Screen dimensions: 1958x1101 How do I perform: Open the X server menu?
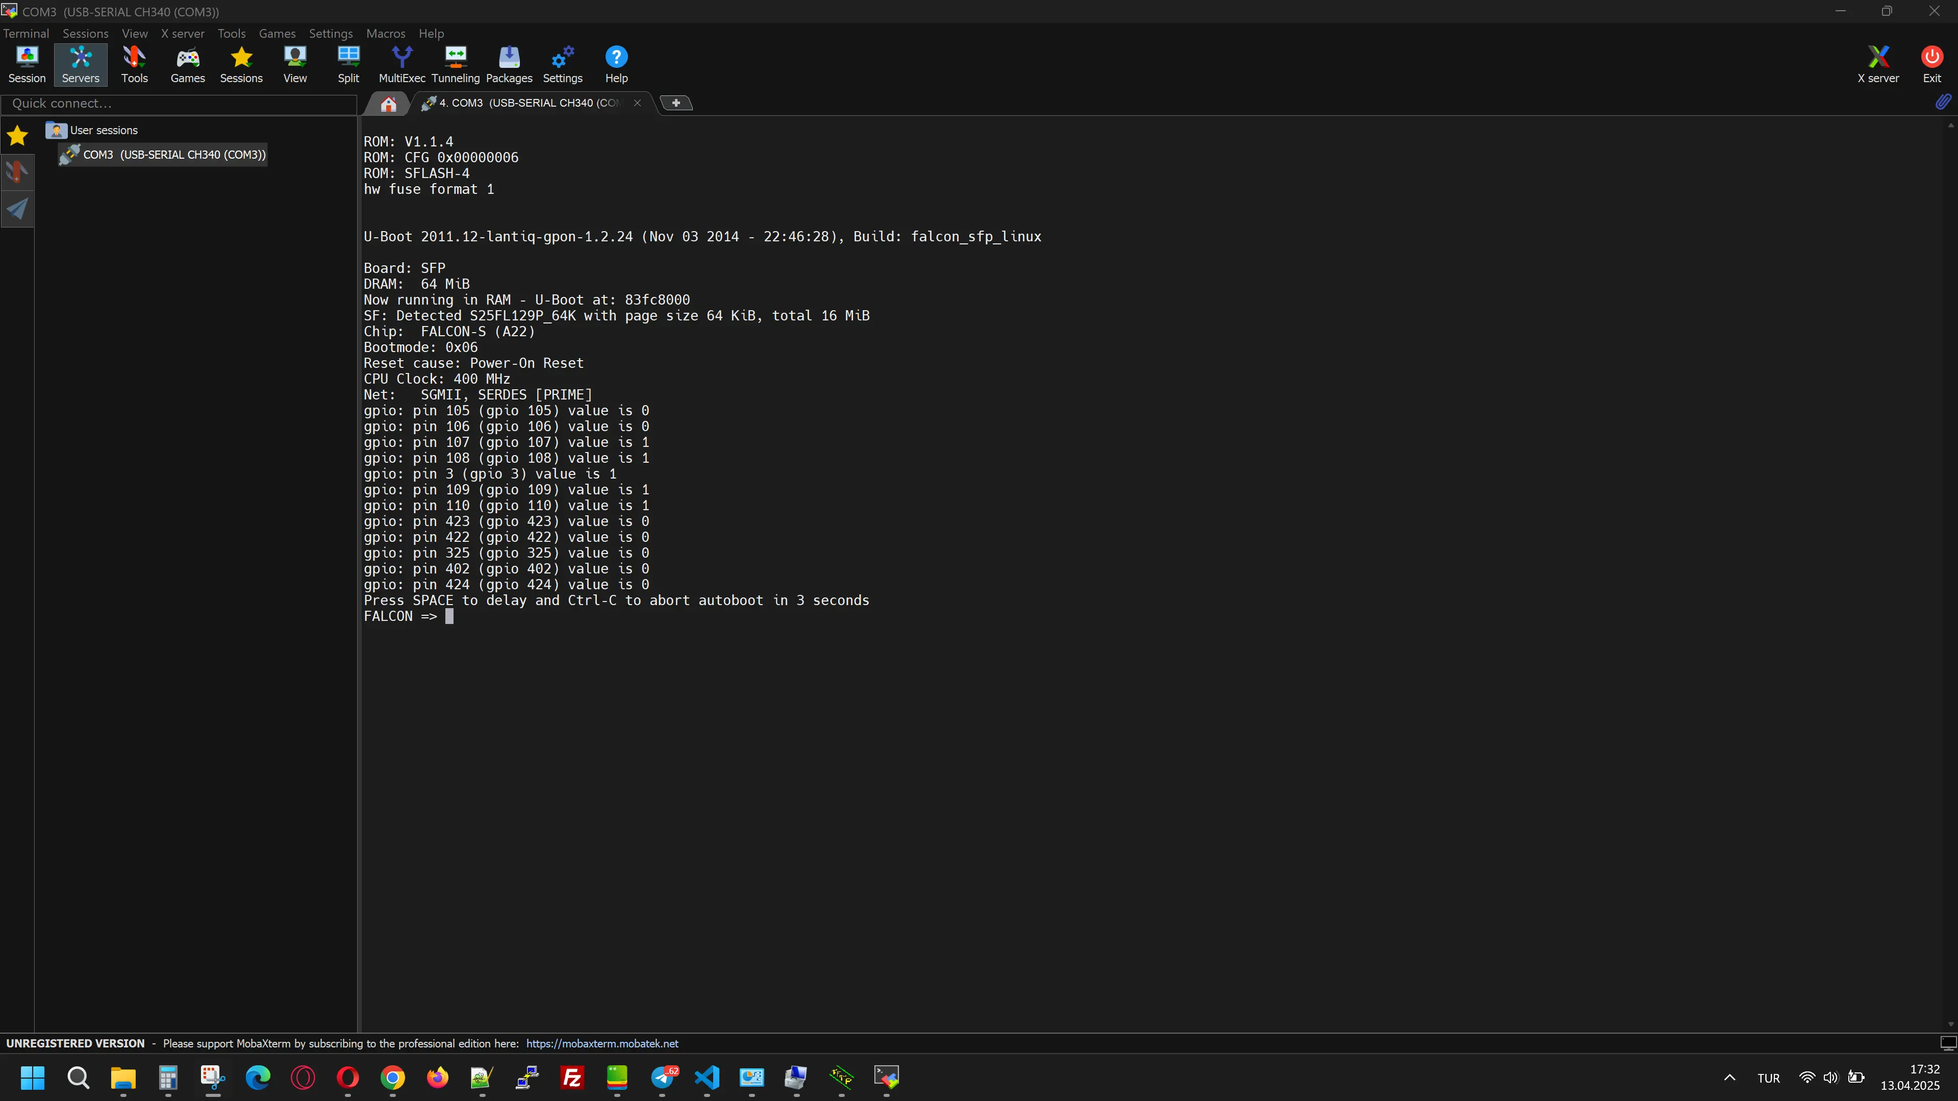click(x=183, y=34)
